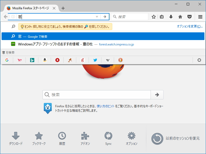
Task: Select the Google one-off search icon
Action: click(x=7, y=60)
